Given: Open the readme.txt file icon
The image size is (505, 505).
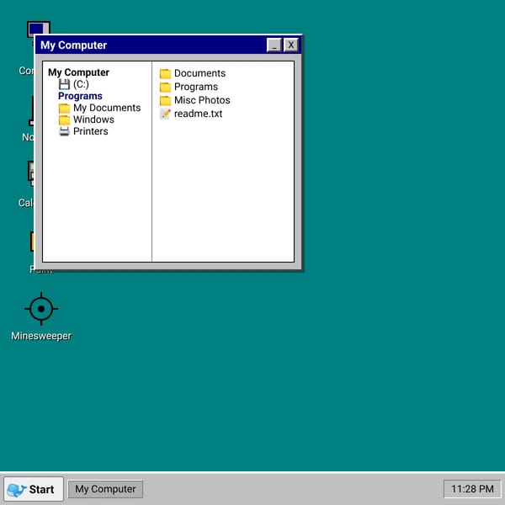Looking at the screenshot, I should (x=165, y=114).
